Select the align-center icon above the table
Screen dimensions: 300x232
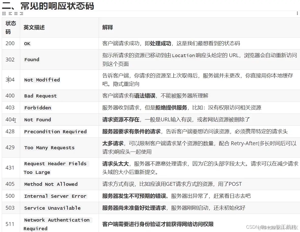coord(16,13)
